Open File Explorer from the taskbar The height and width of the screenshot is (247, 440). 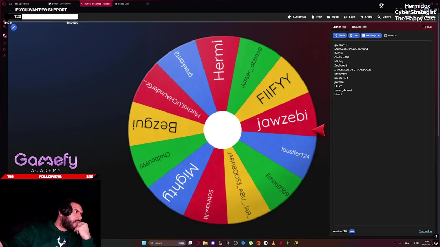[205, 243]
